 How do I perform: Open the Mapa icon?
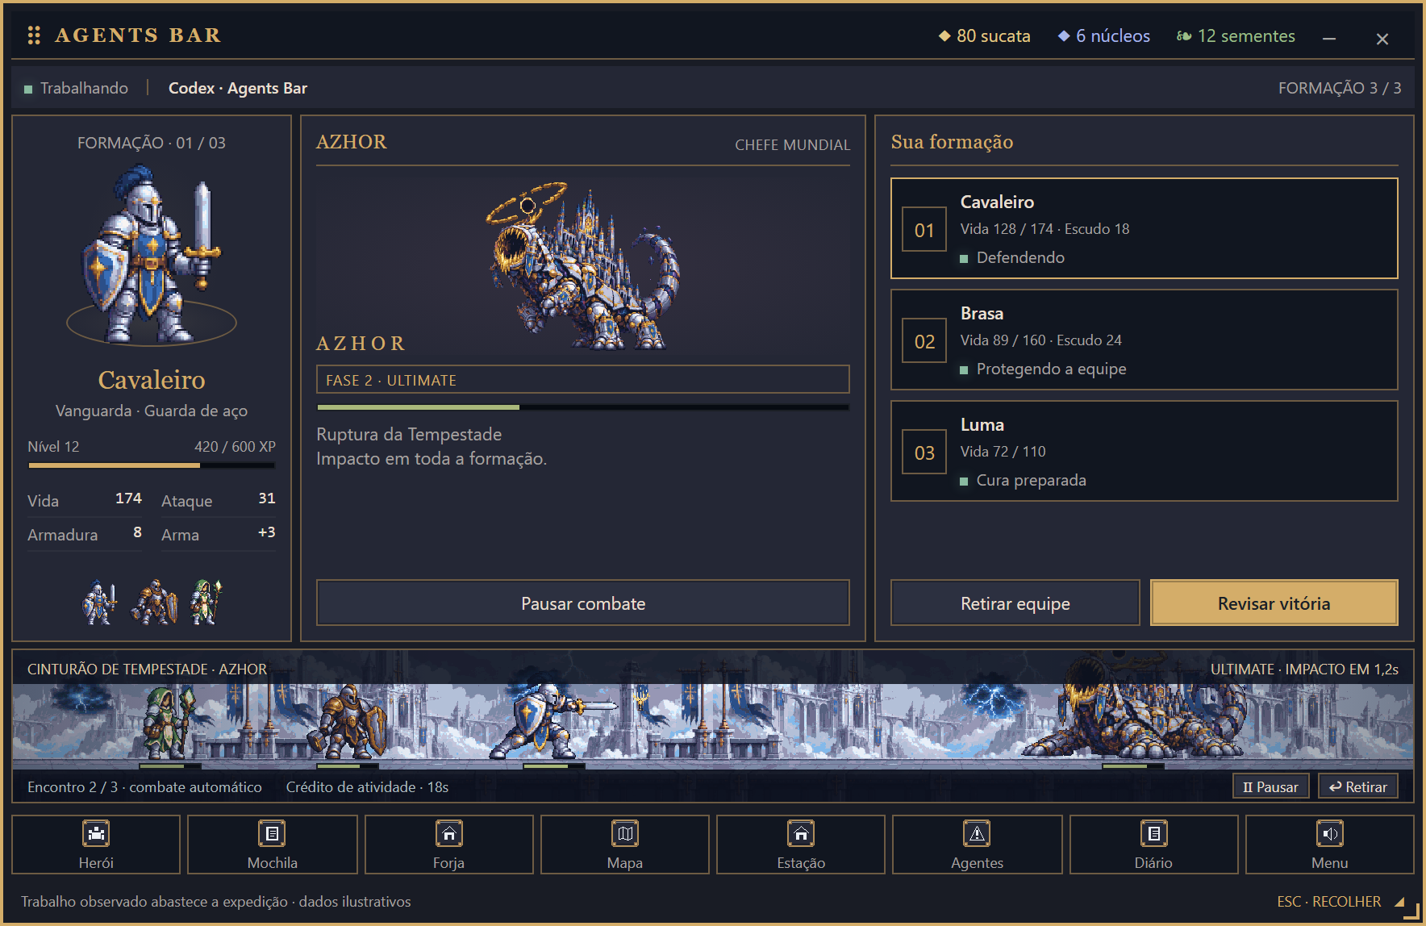click(x=625, y=833)
